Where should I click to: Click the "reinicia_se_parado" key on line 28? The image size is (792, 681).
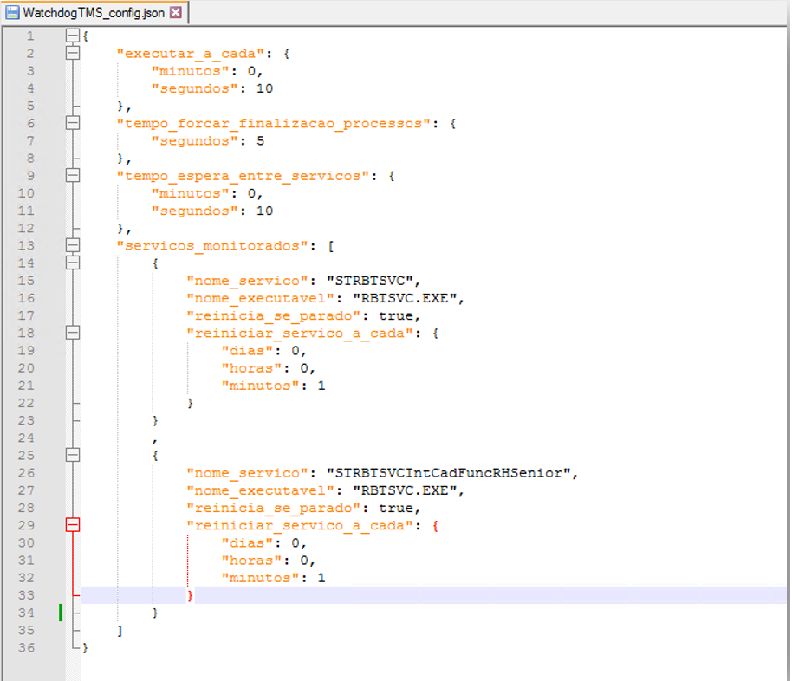273,509
